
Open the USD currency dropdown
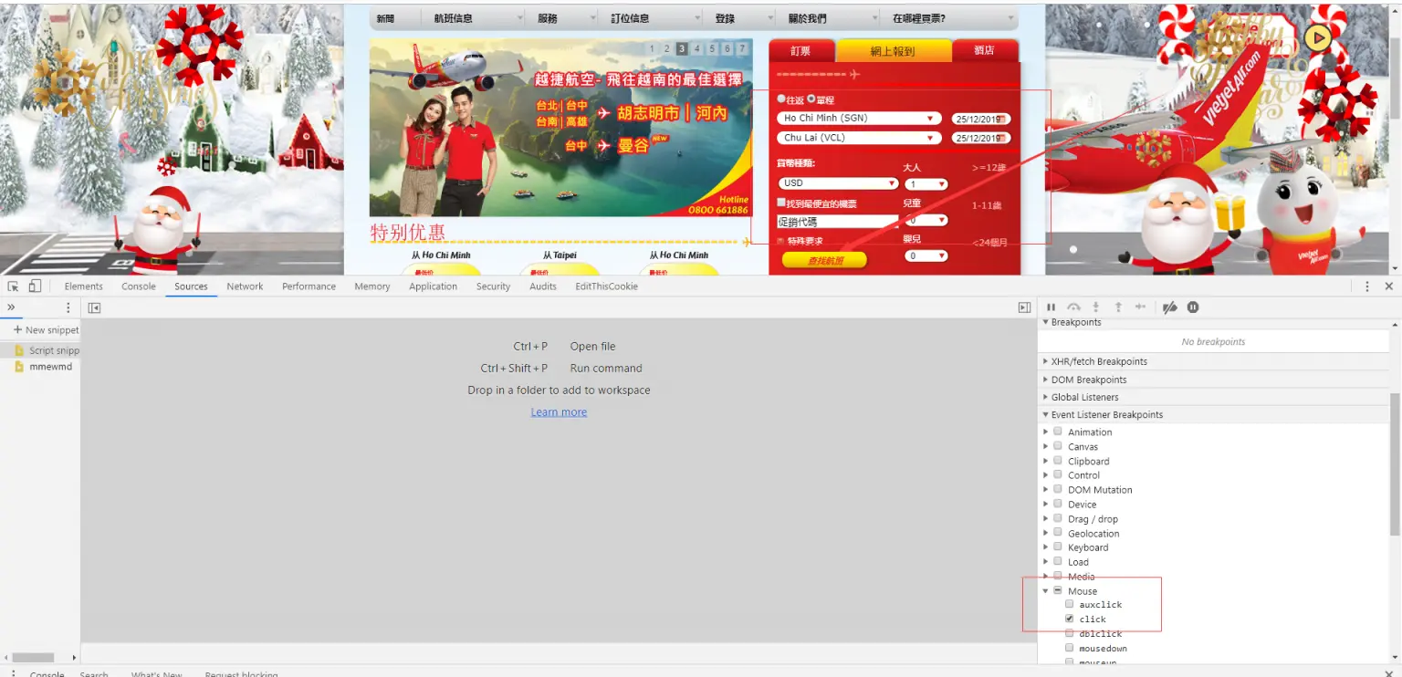coord(838,183)
